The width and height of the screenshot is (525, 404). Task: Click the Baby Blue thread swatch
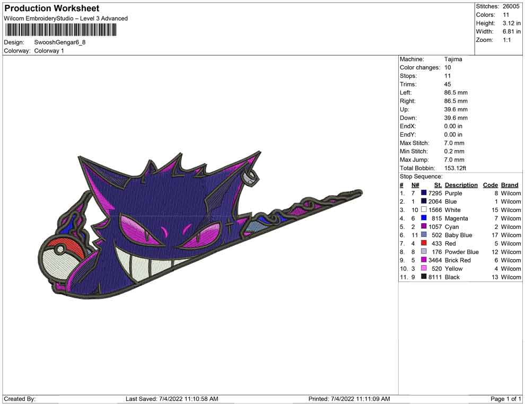[424, 235]
